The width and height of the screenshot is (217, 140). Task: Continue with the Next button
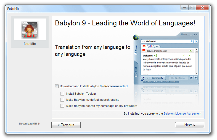(189, 125)
